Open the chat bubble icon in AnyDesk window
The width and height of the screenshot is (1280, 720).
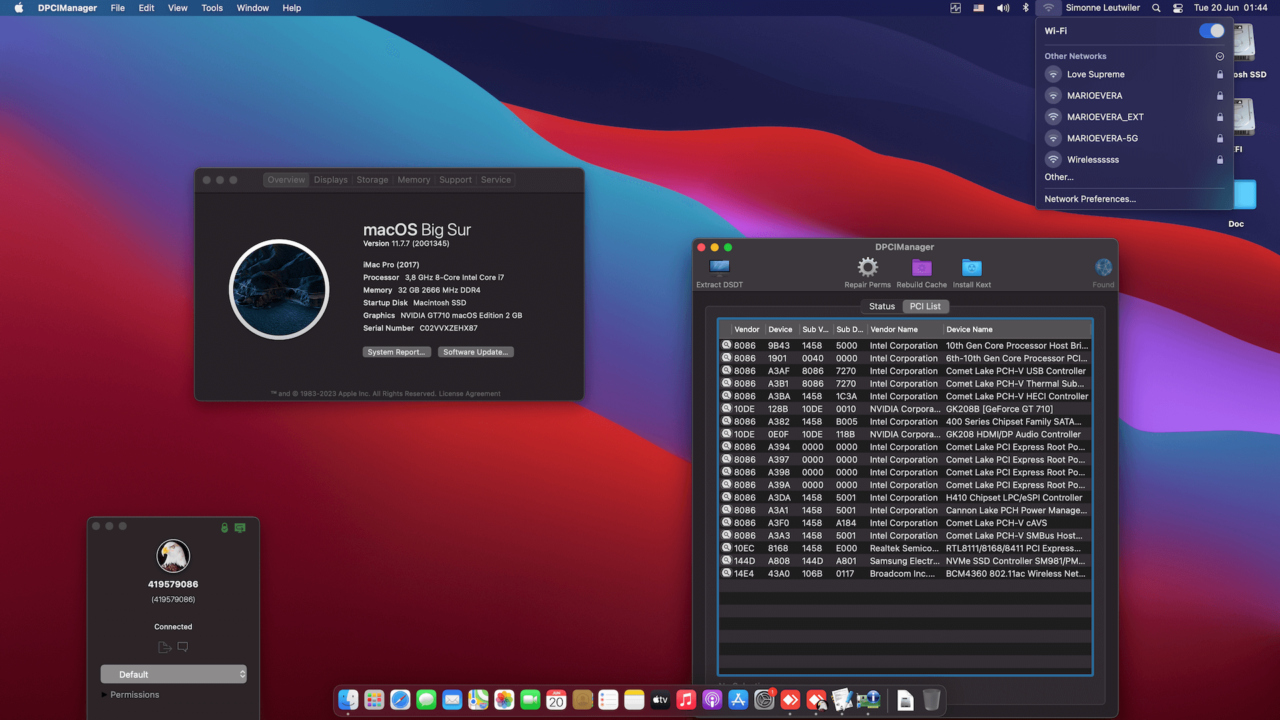click(x=183, y=646)
